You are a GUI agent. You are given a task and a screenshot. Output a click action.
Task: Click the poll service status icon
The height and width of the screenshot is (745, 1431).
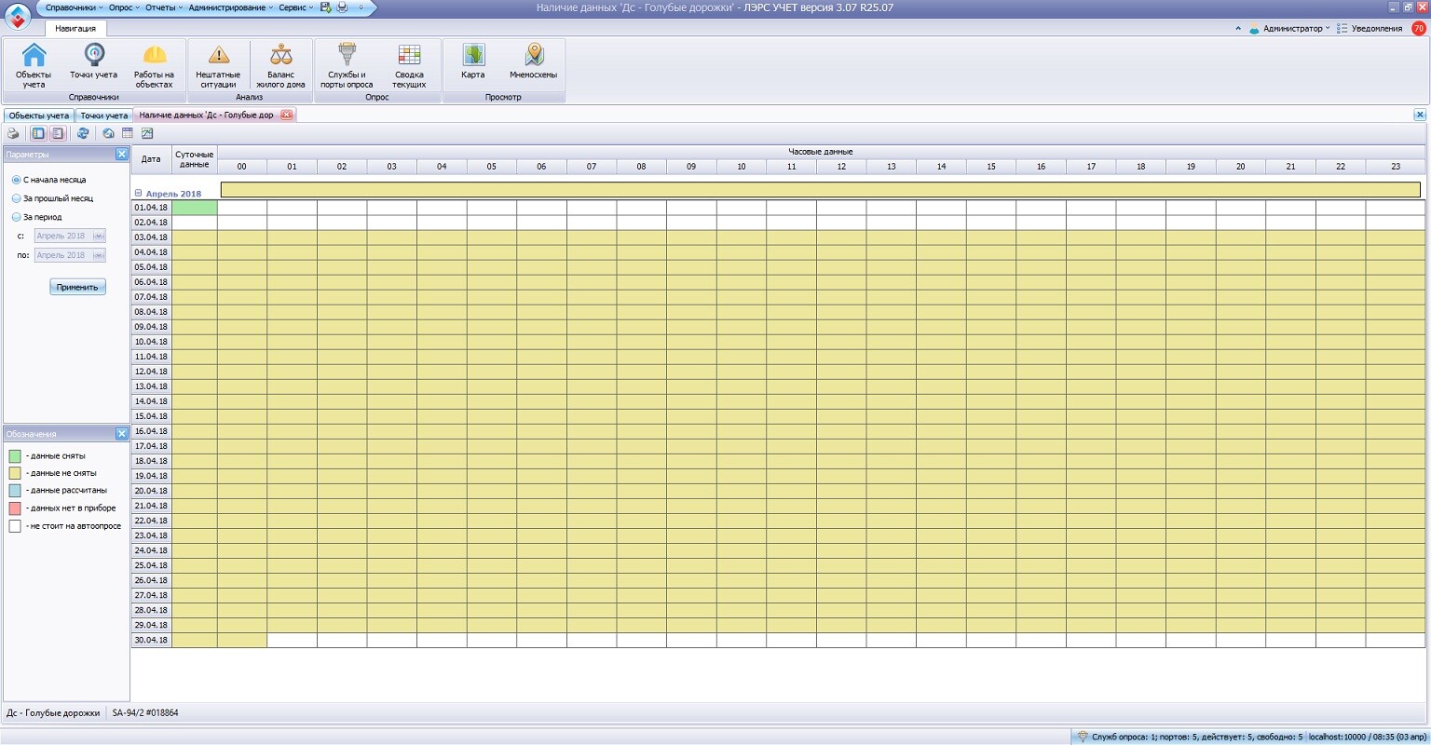1083,737
